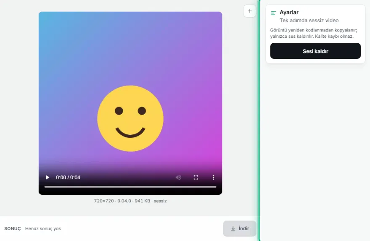
Task: Click the 0:00 / 0:04 time display
Action: pyautogui.click(x=68, y=178)
